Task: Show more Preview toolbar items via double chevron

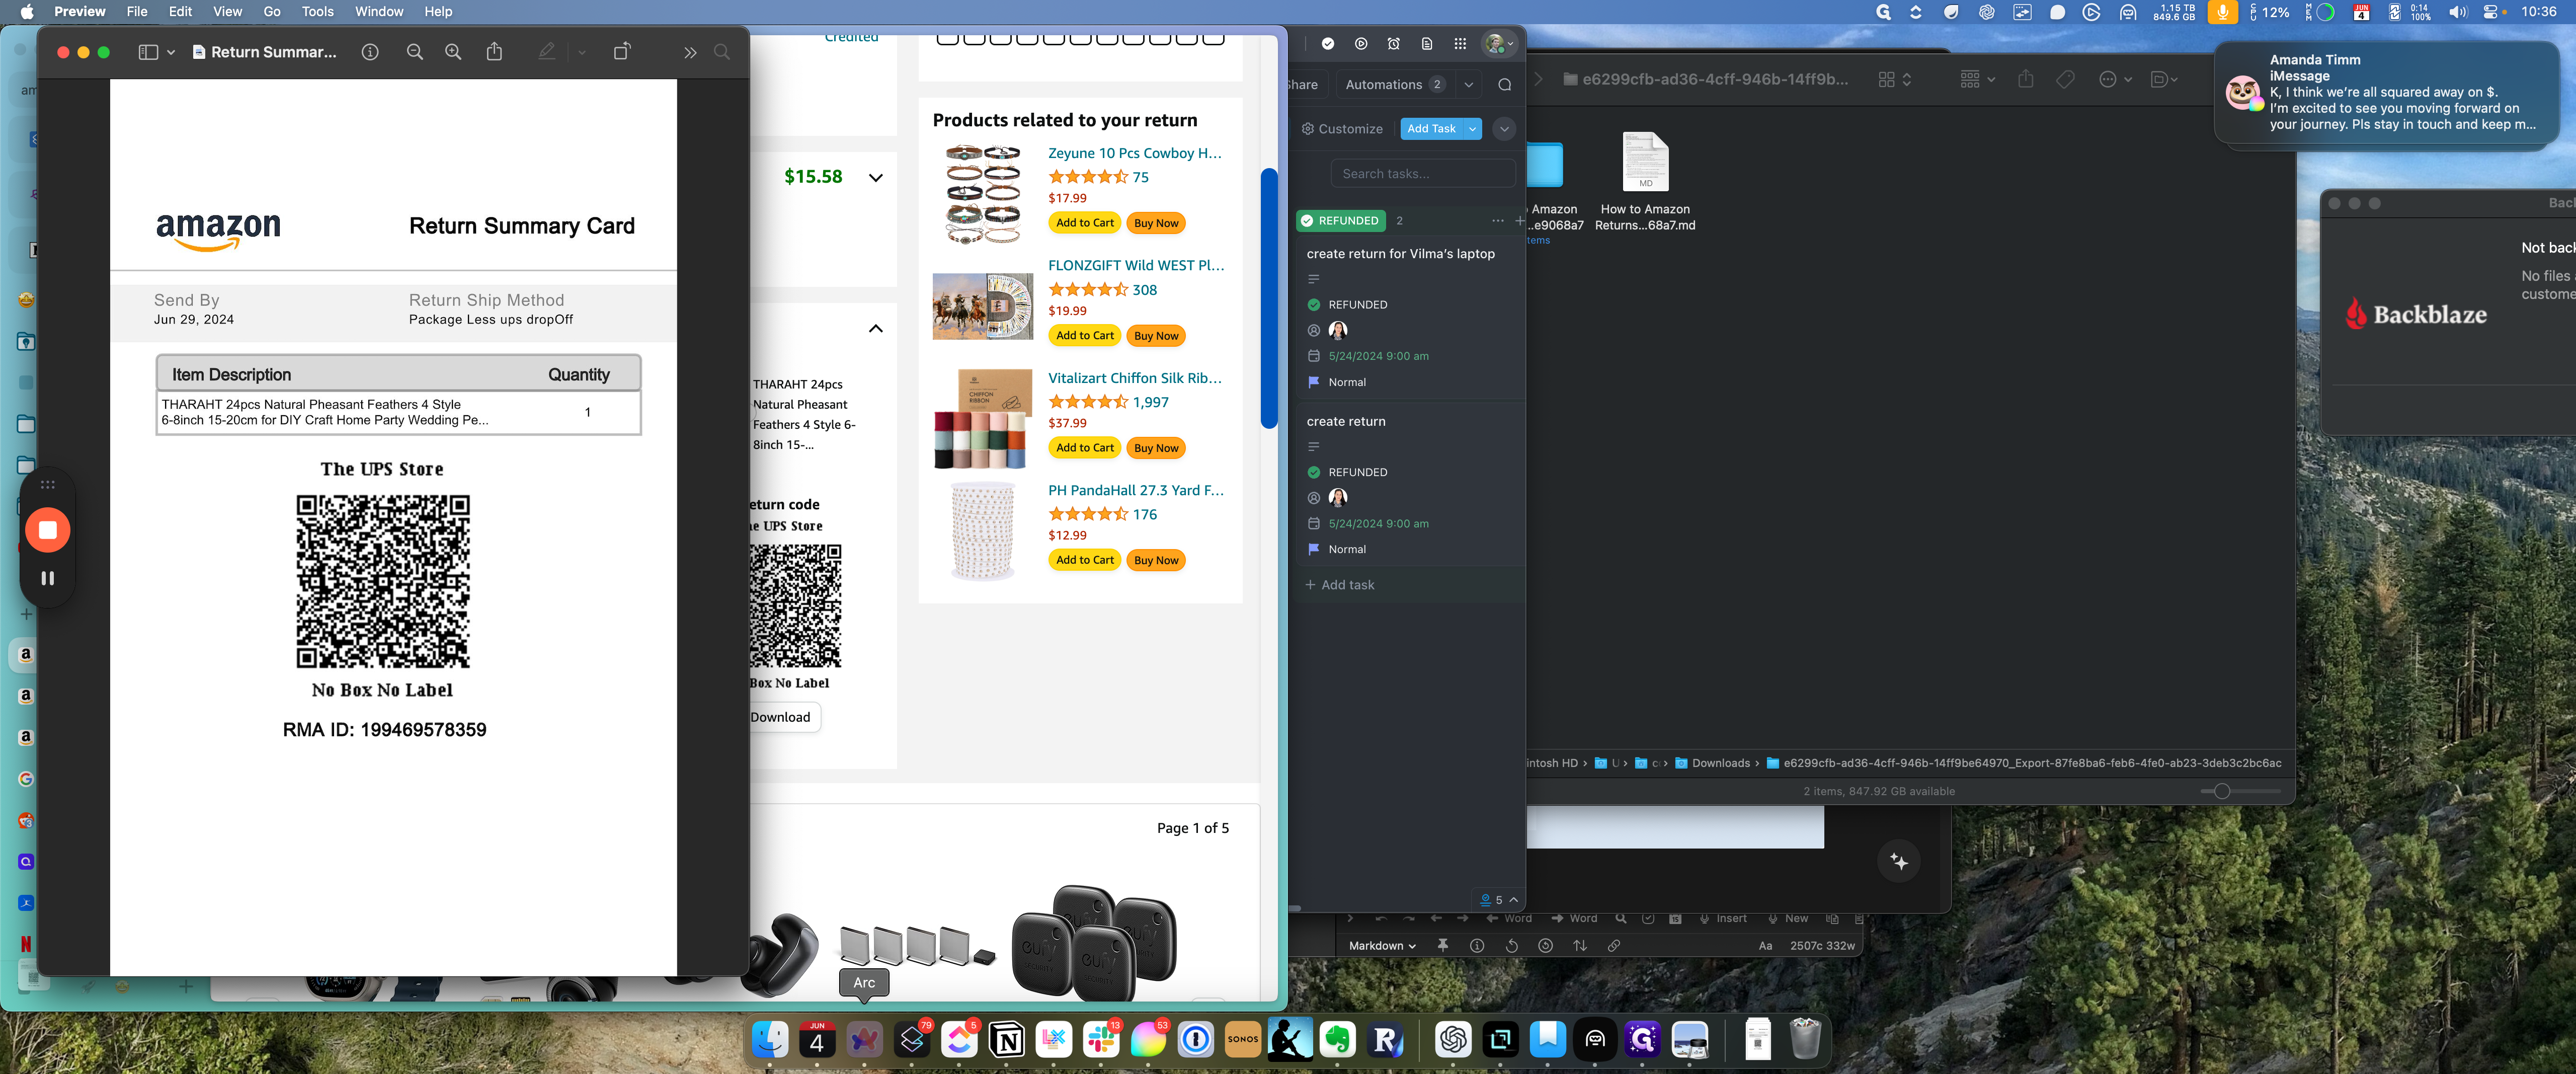Action: (x=690, y=52)
